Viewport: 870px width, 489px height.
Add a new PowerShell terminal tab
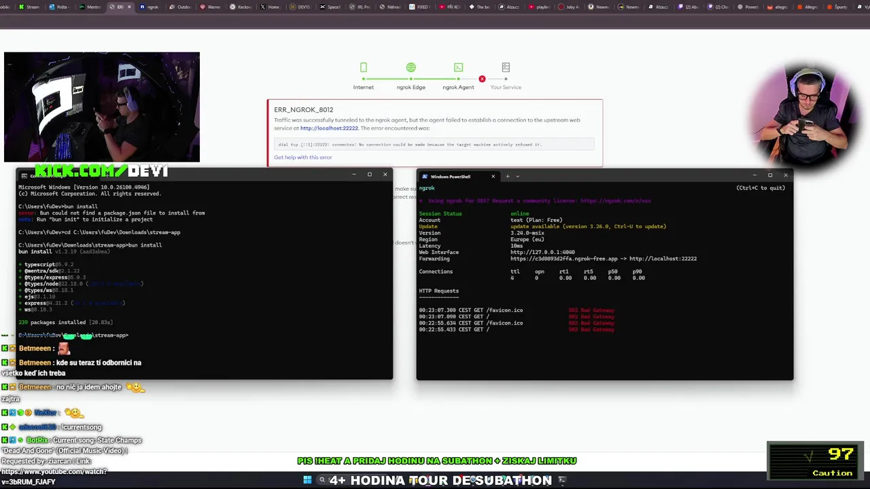507,177
